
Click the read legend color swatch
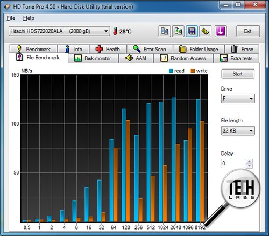[x=171, y=71]
